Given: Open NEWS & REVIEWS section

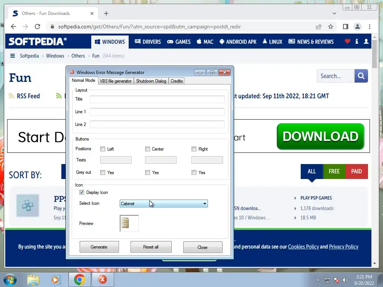Looking at the screenshot, I should click(311, 42).
